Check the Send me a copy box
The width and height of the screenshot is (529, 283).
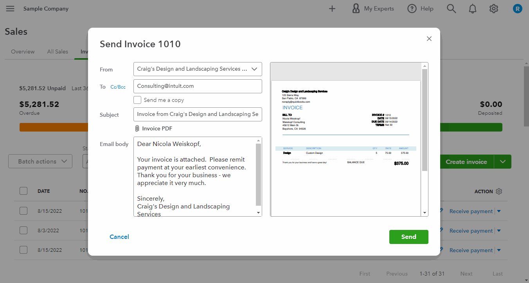[x=137, y=100]
